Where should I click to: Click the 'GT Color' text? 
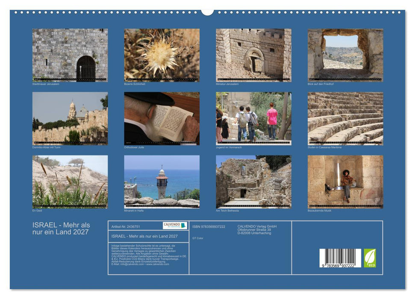pos(198,238)
